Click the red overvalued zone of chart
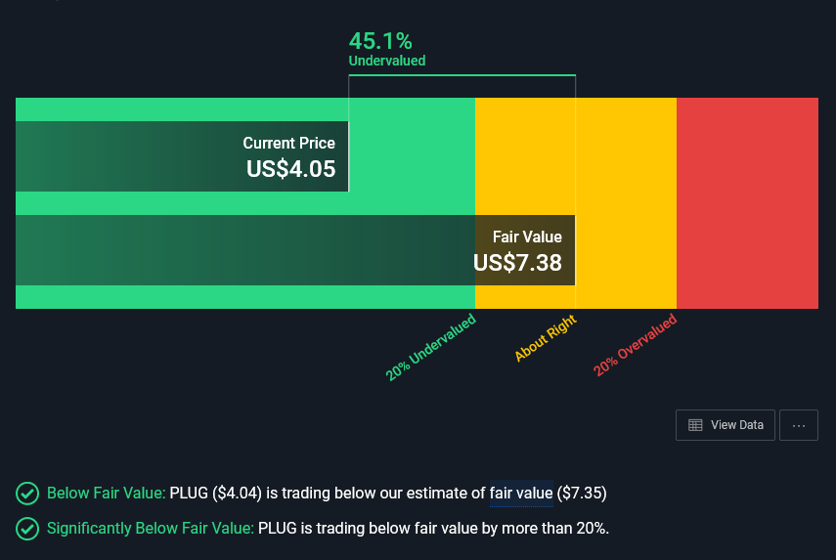836x560 pixels. [x=747, y=203]
